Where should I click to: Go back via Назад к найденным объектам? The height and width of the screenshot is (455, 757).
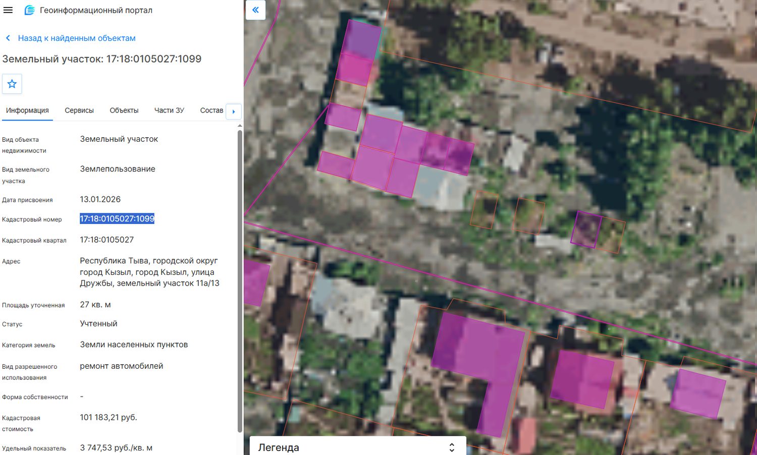pos(77,38)
